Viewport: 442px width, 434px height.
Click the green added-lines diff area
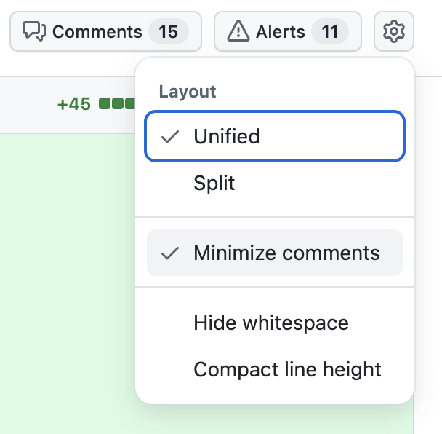pos(68,283)
